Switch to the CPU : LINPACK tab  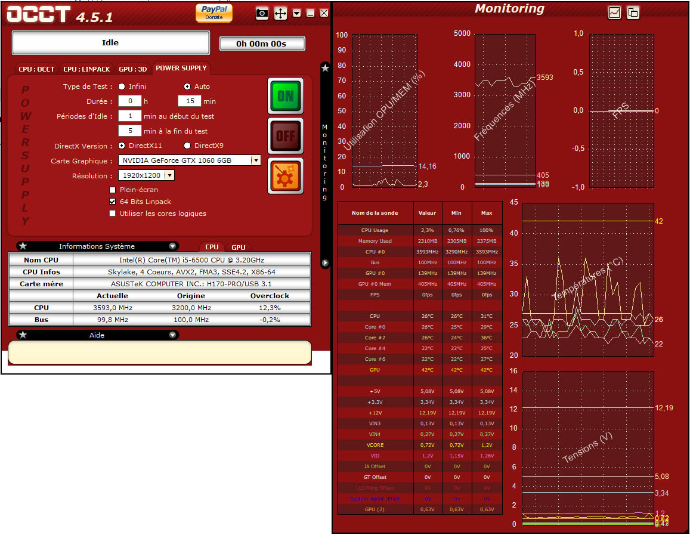(86, 69)
